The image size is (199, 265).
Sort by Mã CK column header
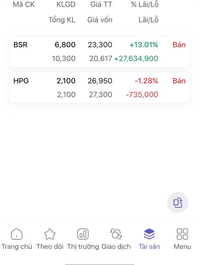coord(24,5)
